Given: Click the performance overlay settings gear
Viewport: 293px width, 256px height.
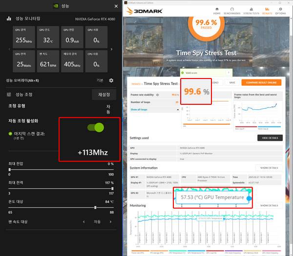Looking at the screenshot, I should coord(111,80).
